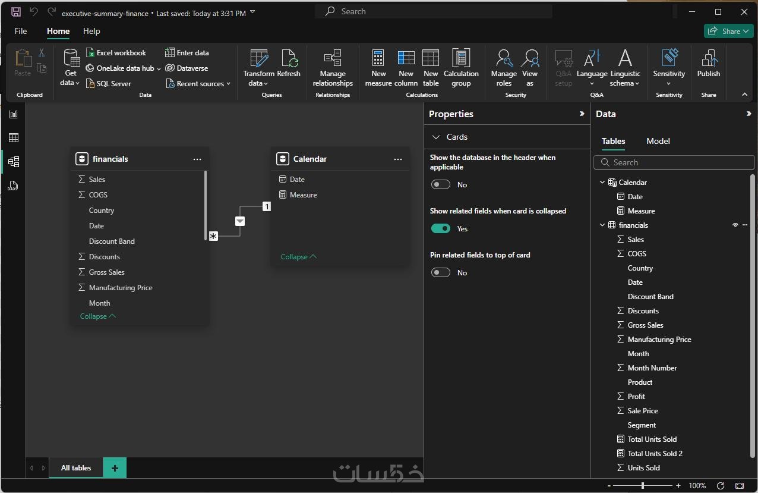Create a New table

click(431, 68)
